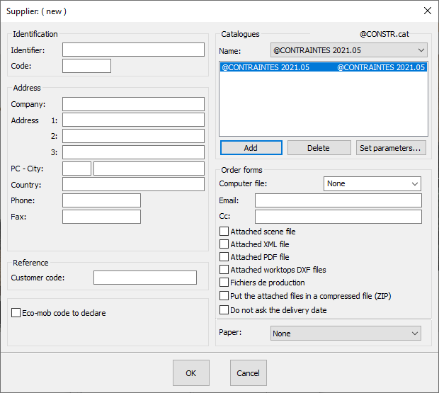Image resolution: width=439 pixels, height=393 pixels.
Task: Click the Cancel button
Action: click(248, 373)
